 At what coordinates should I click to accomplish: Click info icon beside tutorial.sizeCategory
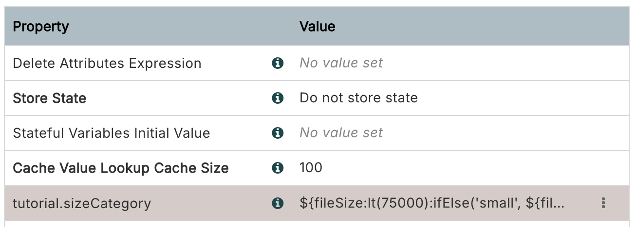278,203
